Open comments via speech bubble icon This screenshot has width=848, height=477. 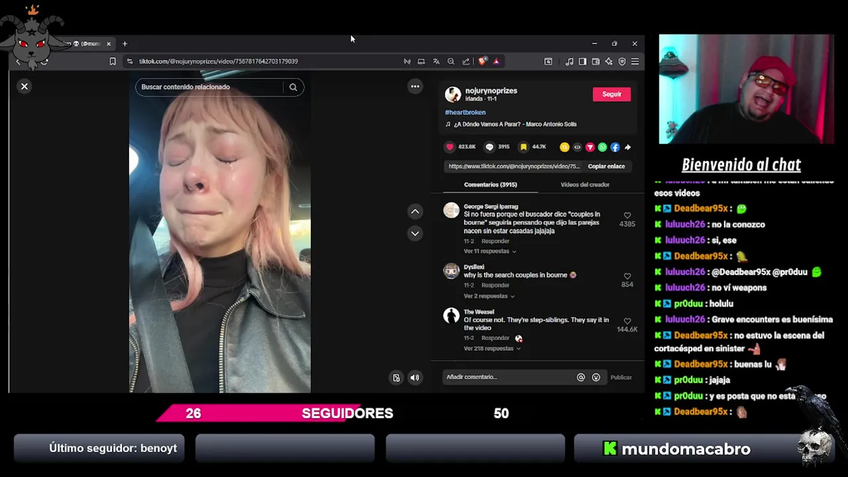(490, 147)
